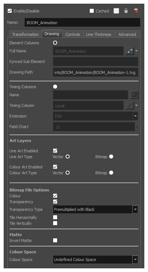Check the Invert Matte checkbox

55,240
